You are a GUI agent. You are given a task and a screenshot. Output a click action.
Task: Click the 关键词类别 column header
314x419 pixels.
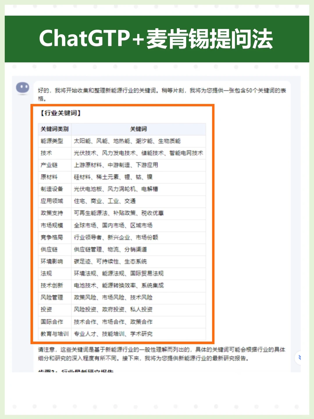54,129
